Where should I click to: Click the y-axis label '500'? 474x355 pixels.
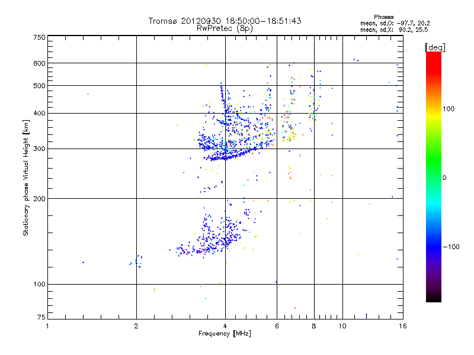[x=40, y=86]
